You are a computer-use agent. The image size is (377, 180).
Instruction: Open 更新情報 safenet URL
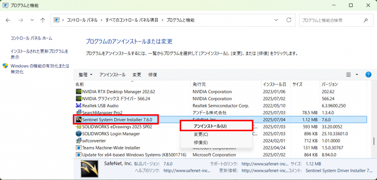tap(265, 171)
